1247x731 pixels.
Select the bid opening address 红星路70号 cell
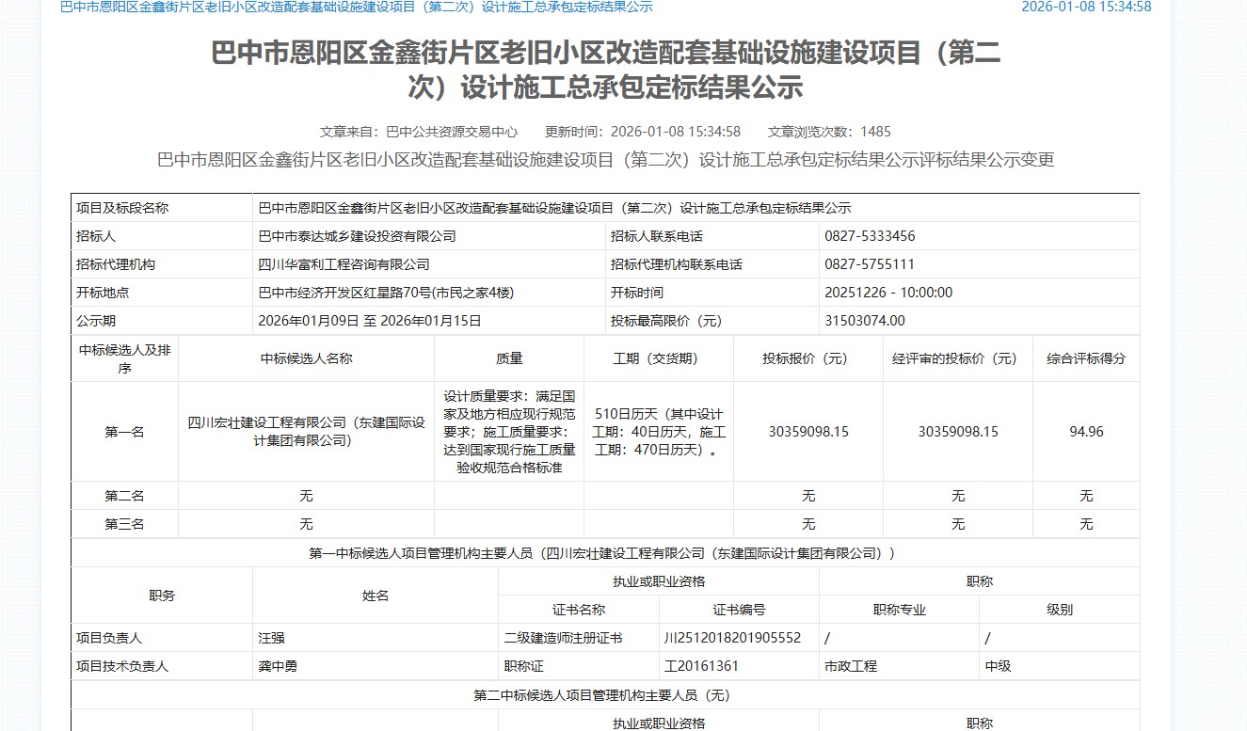pyautogui.click(x=386, y=293)
